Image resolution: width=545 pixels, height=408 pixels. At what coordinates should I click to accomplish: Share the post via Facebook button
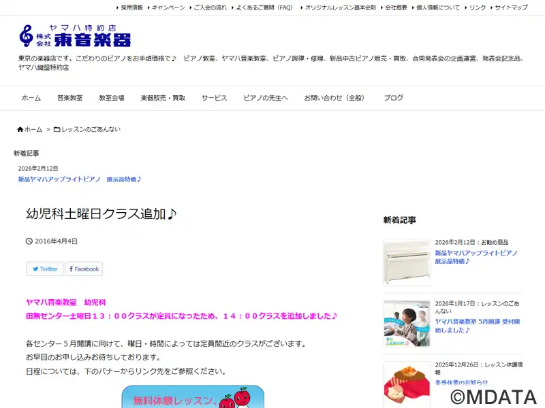[x=84, y=269]
